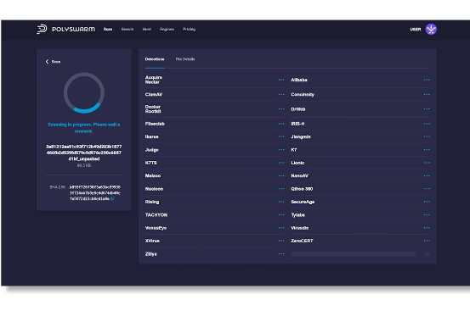The width and height of the screenshot is (470, 311).
Task: Click the pending dots beside ZeroCERT
Action: click(427, 241)
